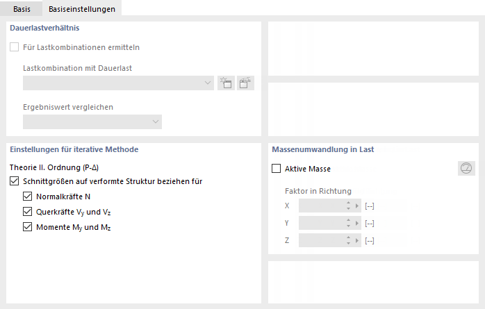
Task: Click the X factor spinner arrows
Action: (x=350, y=206)
